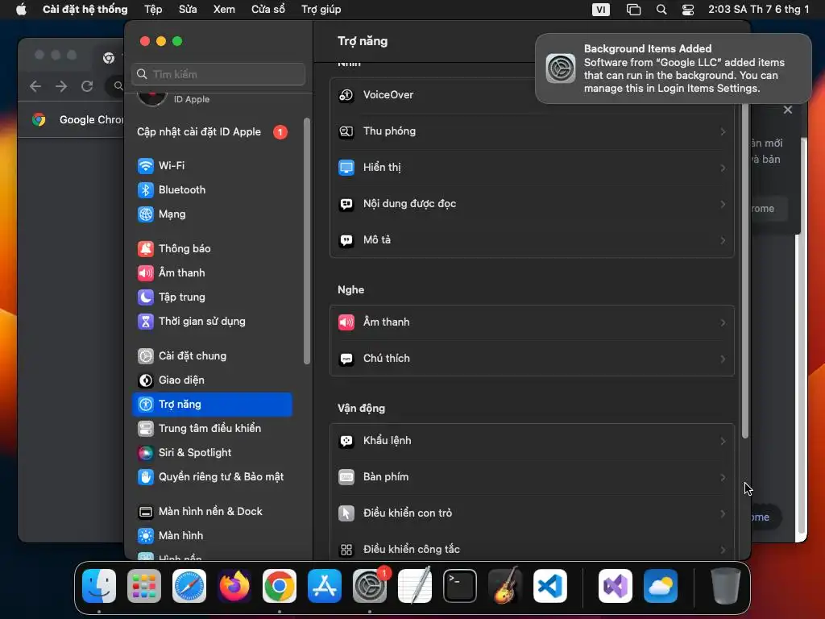Open Trung tâm điều khiển settings
This screenshot has width=825, height=619.
point(212,429)
